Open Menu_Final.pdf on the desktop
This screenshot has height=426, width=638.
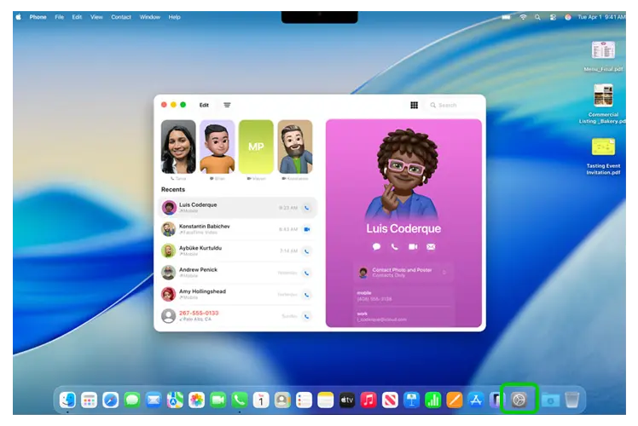[x=603, y=55]
